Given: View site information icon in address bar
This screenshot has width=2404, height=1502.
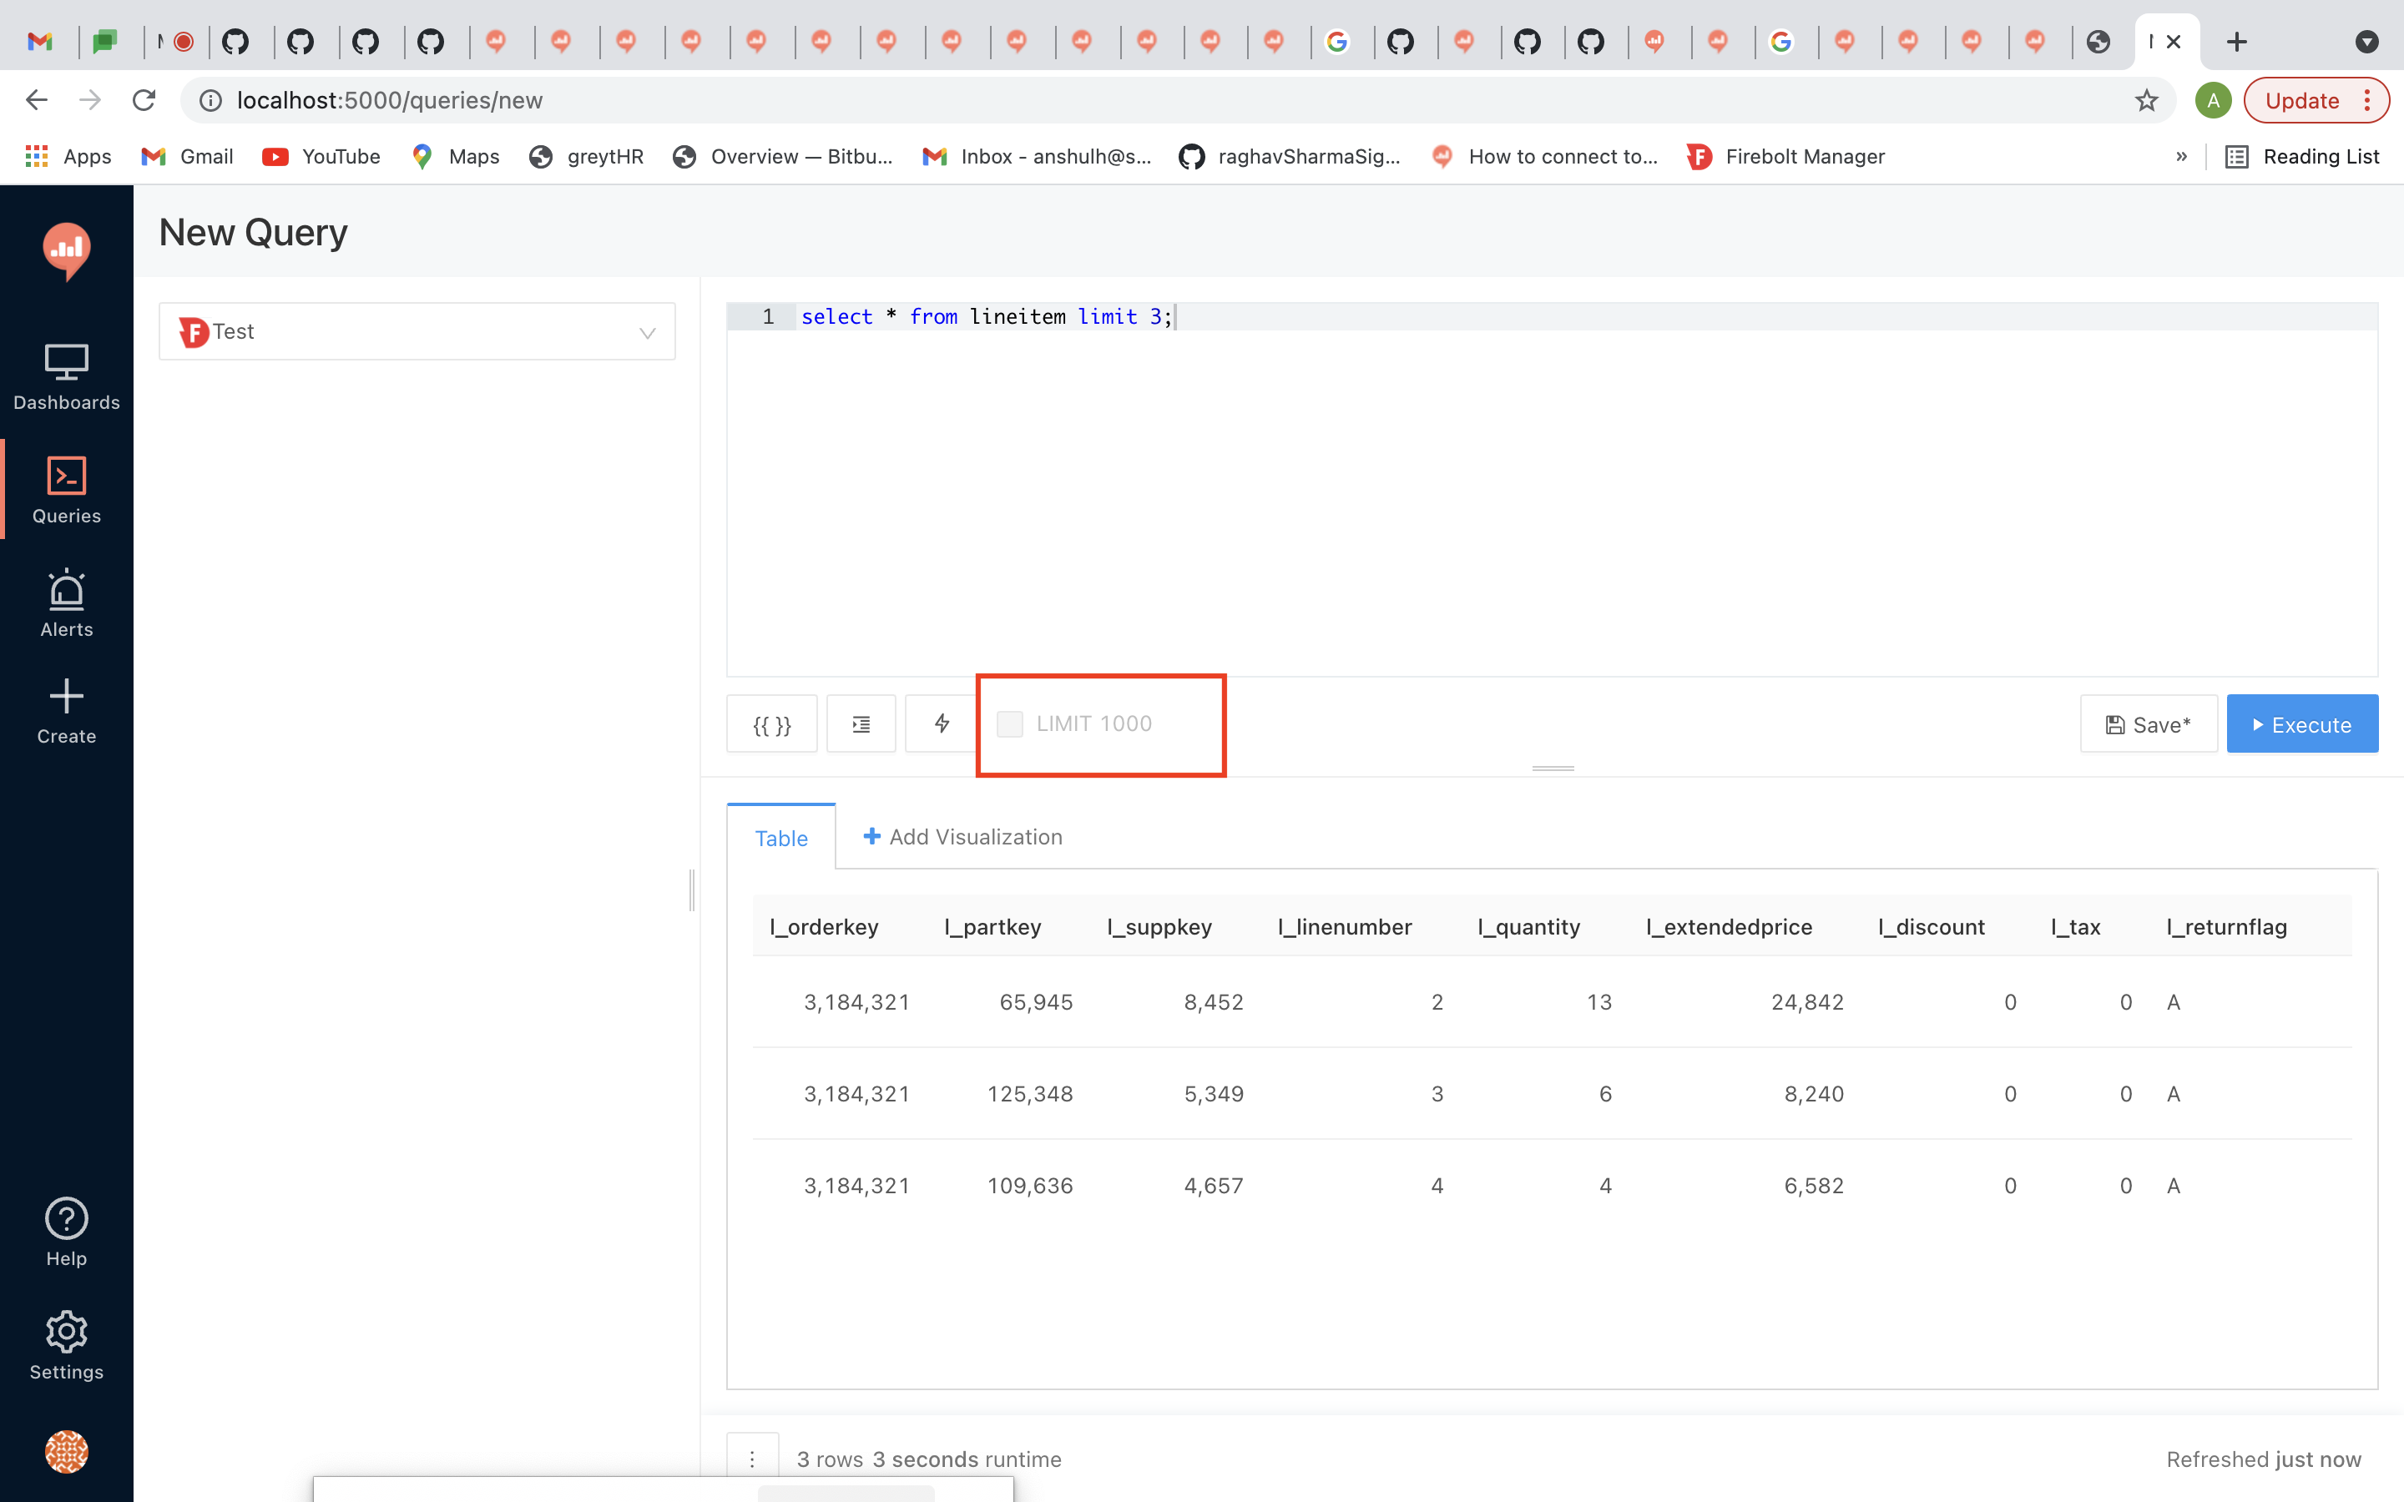Looking at the screenshot, I should pos(210,100).
